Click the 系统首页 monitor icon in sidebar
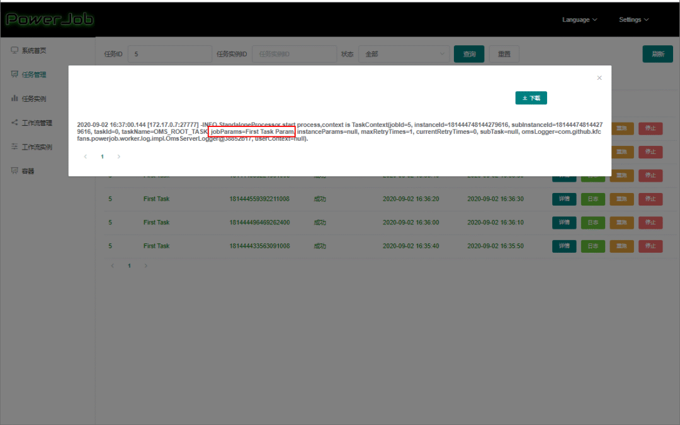 [14, 50]
